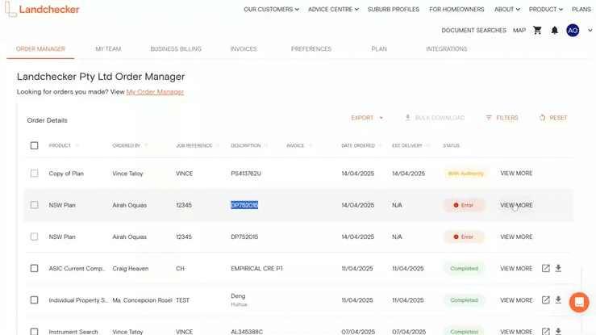This screenshot has height=335, width=596.
Task: Click the Landchecker logo
Action: coord(42,9)
